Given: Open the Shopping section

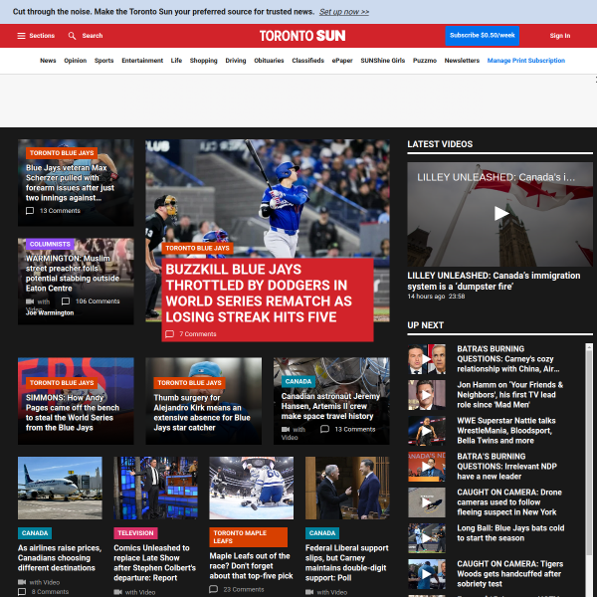Looking at the screenshot, I should pos(204,61).
